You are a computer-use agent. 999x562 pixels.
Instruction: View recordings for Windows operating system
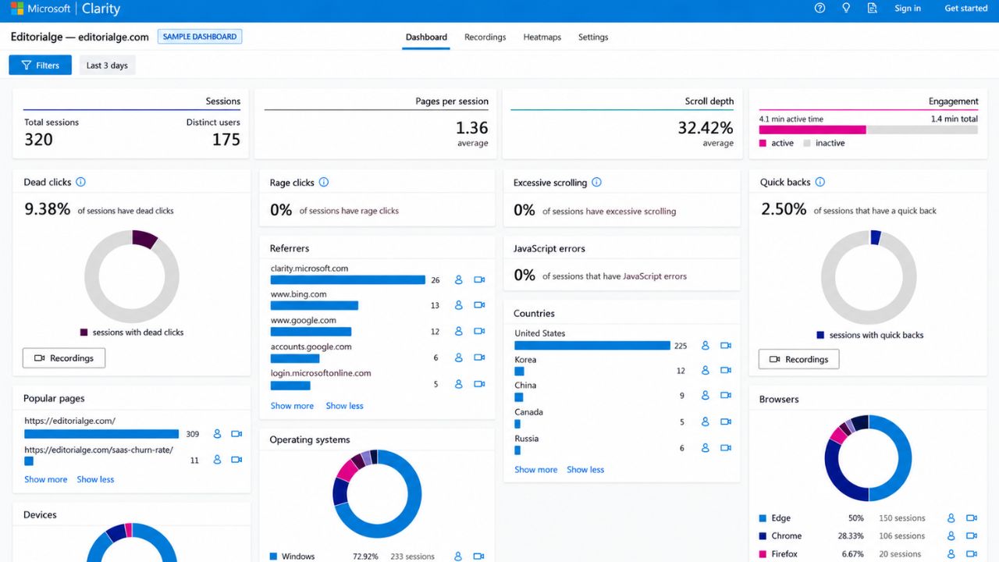(x=479, y=557)
